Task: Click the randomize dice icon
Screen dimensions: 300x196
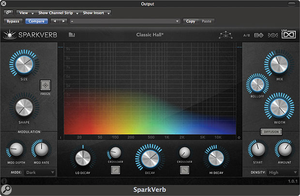Action: 259,35
